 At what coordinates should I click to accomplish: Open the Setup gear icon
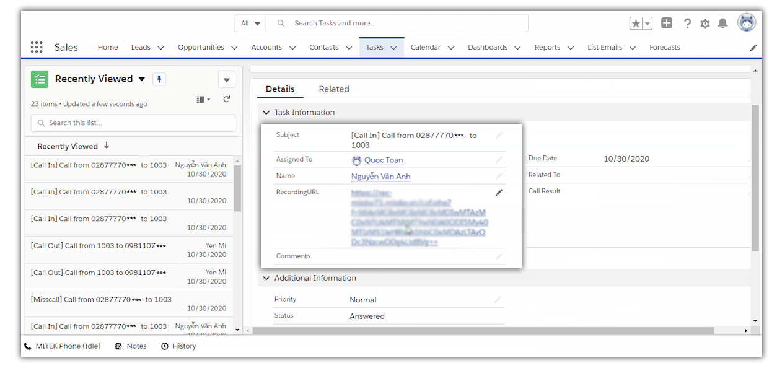point(705,24)
